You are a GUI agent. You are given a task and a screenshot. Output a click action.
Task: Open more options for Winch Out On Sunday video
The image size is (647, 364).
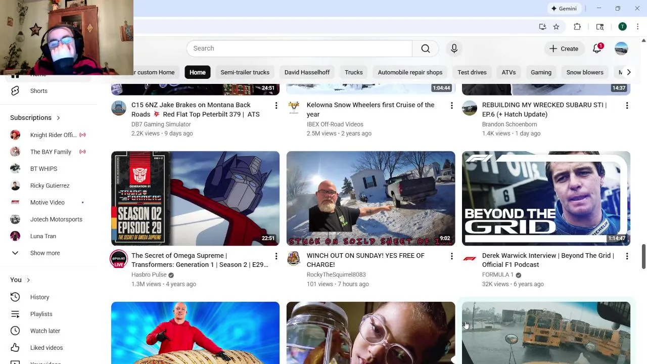pos(451,256)
